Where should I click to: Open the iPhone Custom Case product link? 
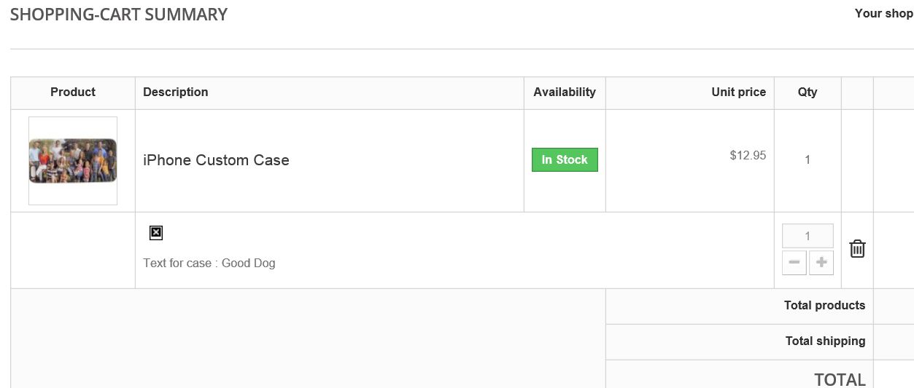coord(216,160)
